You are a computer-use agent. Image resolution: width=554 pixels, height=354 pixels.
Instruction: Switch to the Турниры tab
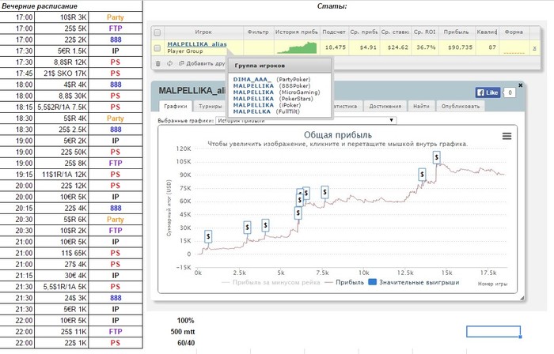211,106
